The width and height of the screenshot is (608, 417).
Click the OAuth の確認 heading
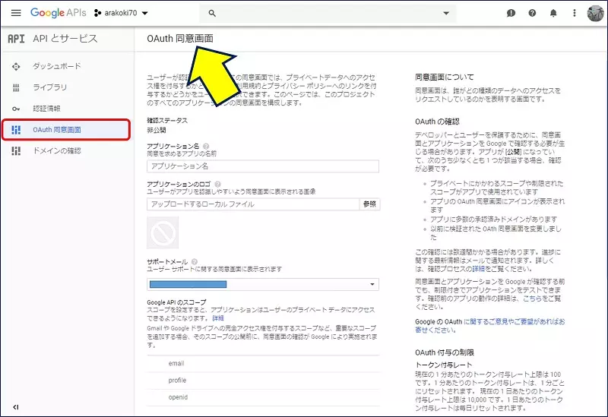[x=438, y=122]
